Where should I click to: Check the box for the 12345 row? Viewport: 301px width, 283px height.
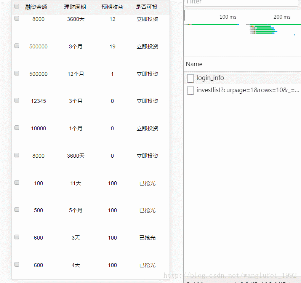(17, 100)
